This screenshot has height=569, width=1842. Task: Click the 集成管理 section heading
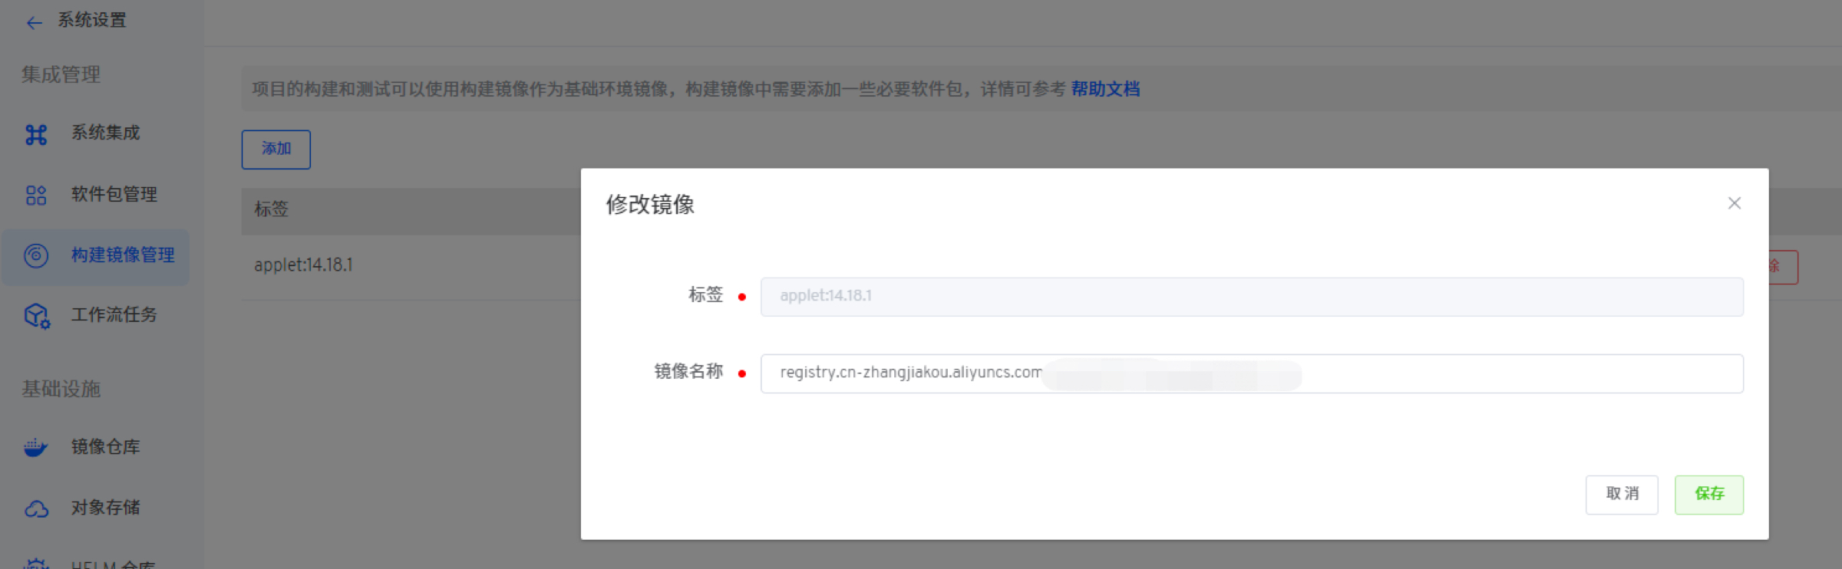coord(61,74)
